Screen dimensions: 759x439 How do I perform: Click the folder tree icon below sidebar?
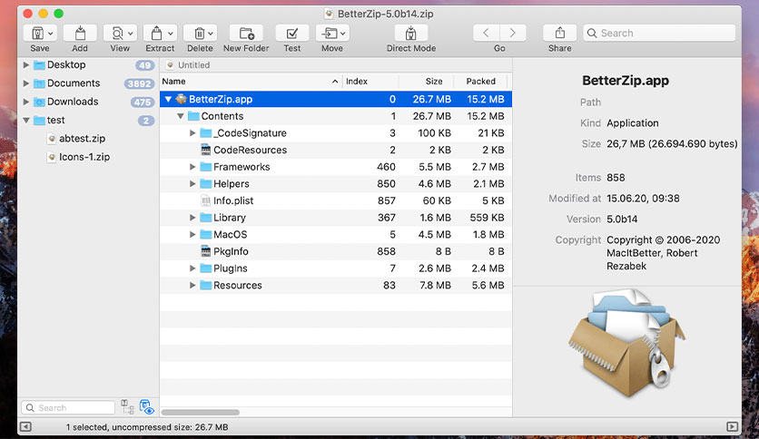tap(127, 407)
